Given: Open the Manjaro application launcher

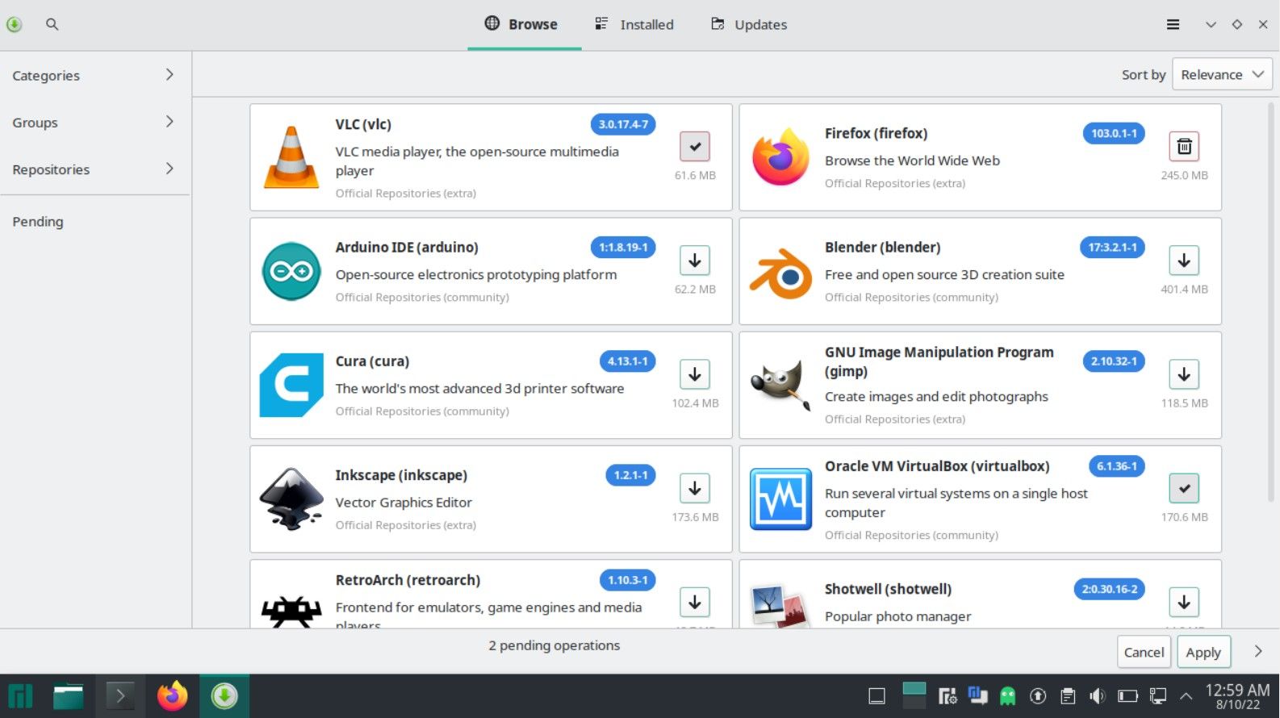Looking at the screenshot, I should point(20,696).
